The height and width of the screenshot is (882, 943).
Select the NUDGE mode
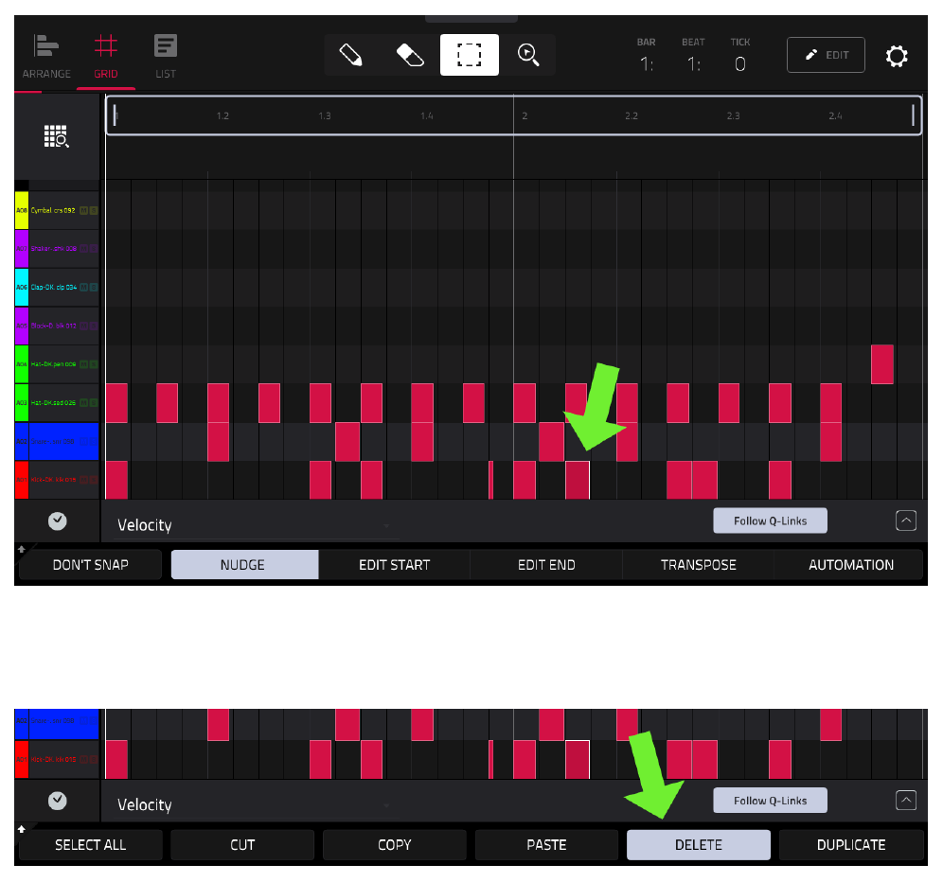(244, 565)
